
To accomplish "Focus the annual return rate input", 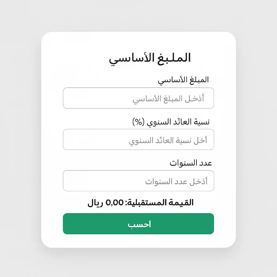I will 138,140.
